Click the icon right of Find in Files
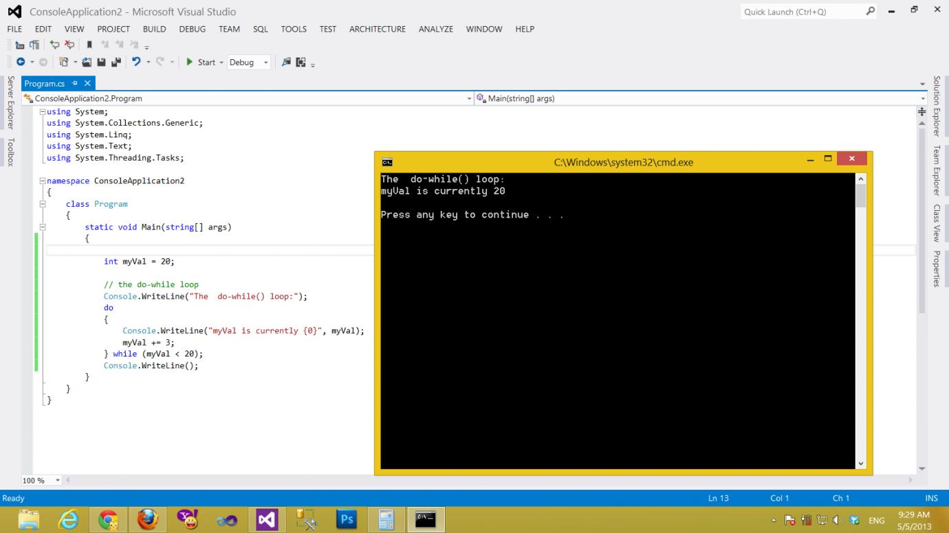 point(301,62)
